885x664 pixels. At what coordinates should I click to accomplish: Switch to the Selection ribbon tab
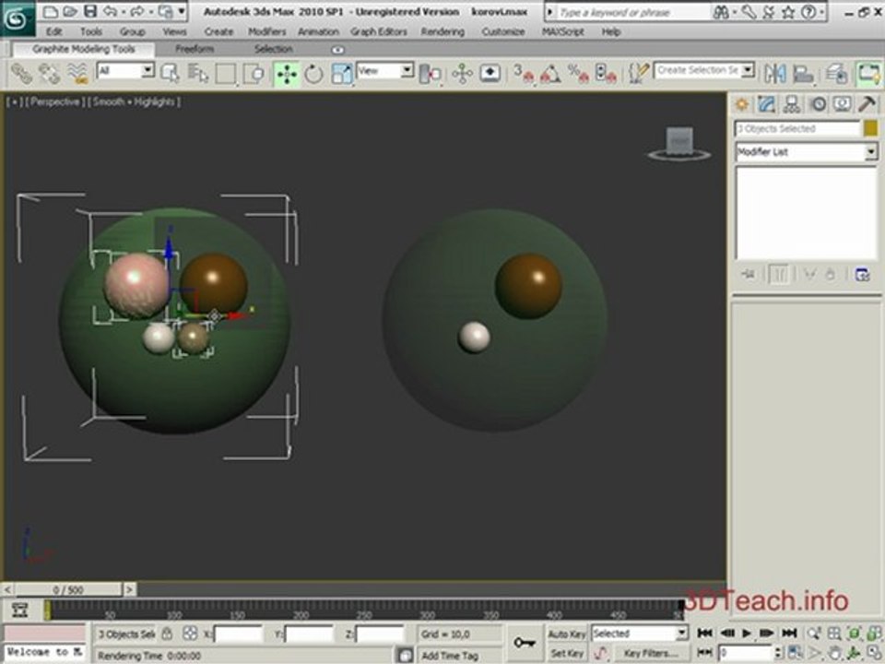tap(273, 49)
